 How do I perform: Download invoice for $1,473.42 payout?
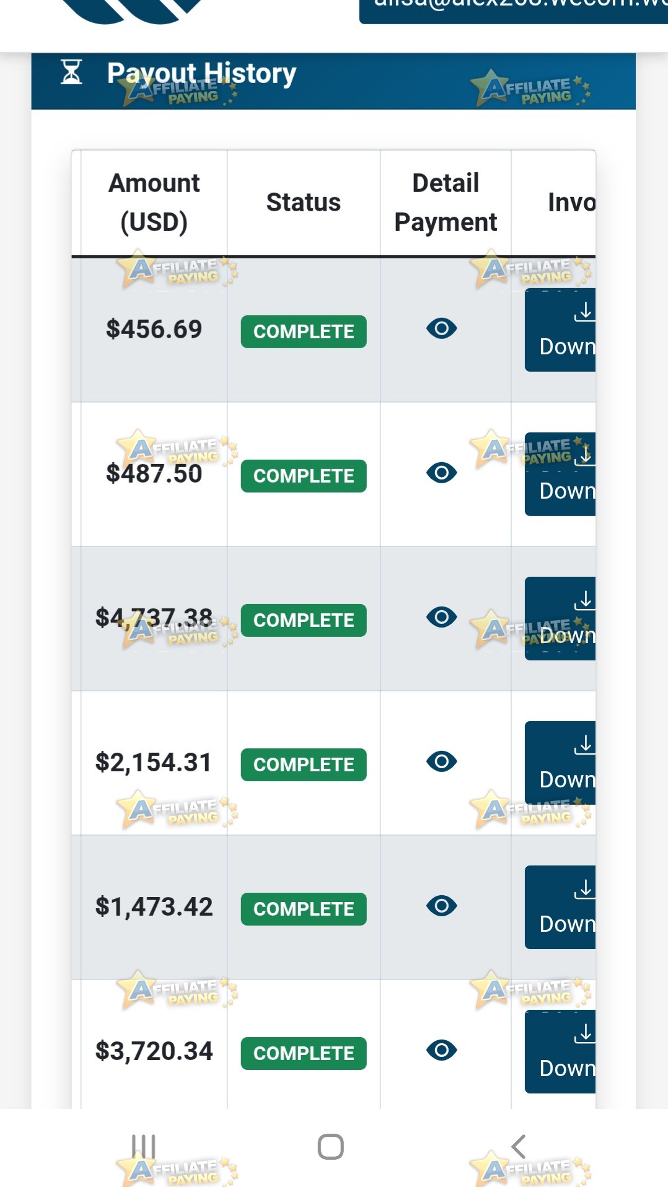coord(560,908)
